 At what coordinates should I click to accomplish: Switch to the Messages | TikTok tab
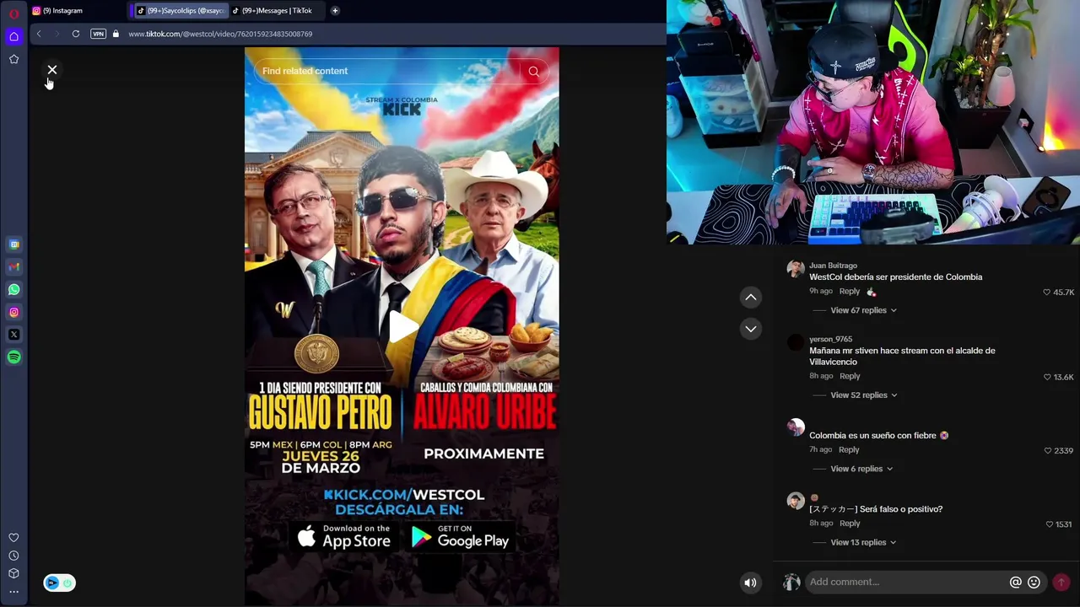pos(277,11)
